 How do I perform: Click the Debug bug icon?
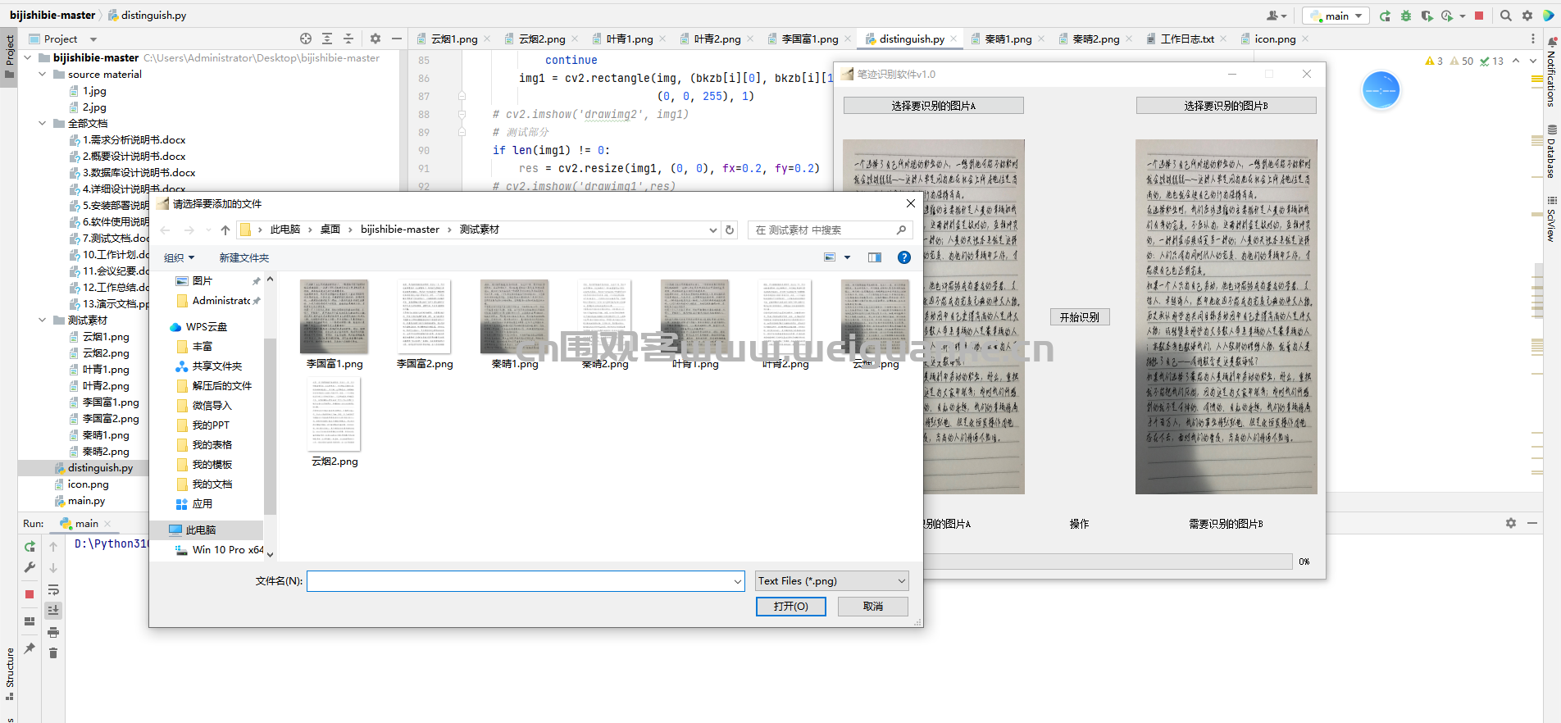click(x=1406, y=16)
